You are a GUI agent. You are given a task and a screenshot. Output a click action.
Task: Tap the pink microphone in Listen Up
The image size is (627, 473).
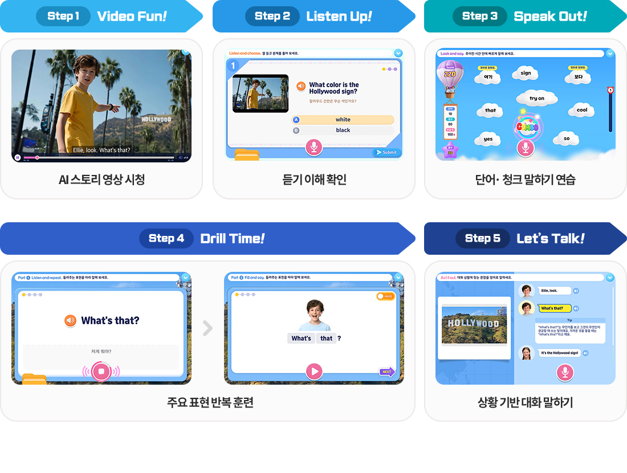(313, 147)
